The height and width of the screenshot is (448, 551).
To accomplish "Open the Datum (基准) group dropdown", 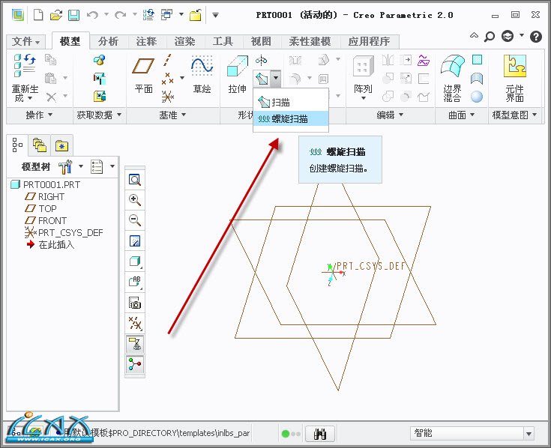I will click(x=172, y=115).
